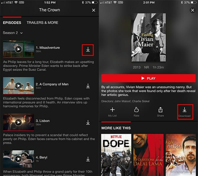Download episode 3 Lisbon
Viewport: 198px width, 176px height.
click(x=88, y=123)
